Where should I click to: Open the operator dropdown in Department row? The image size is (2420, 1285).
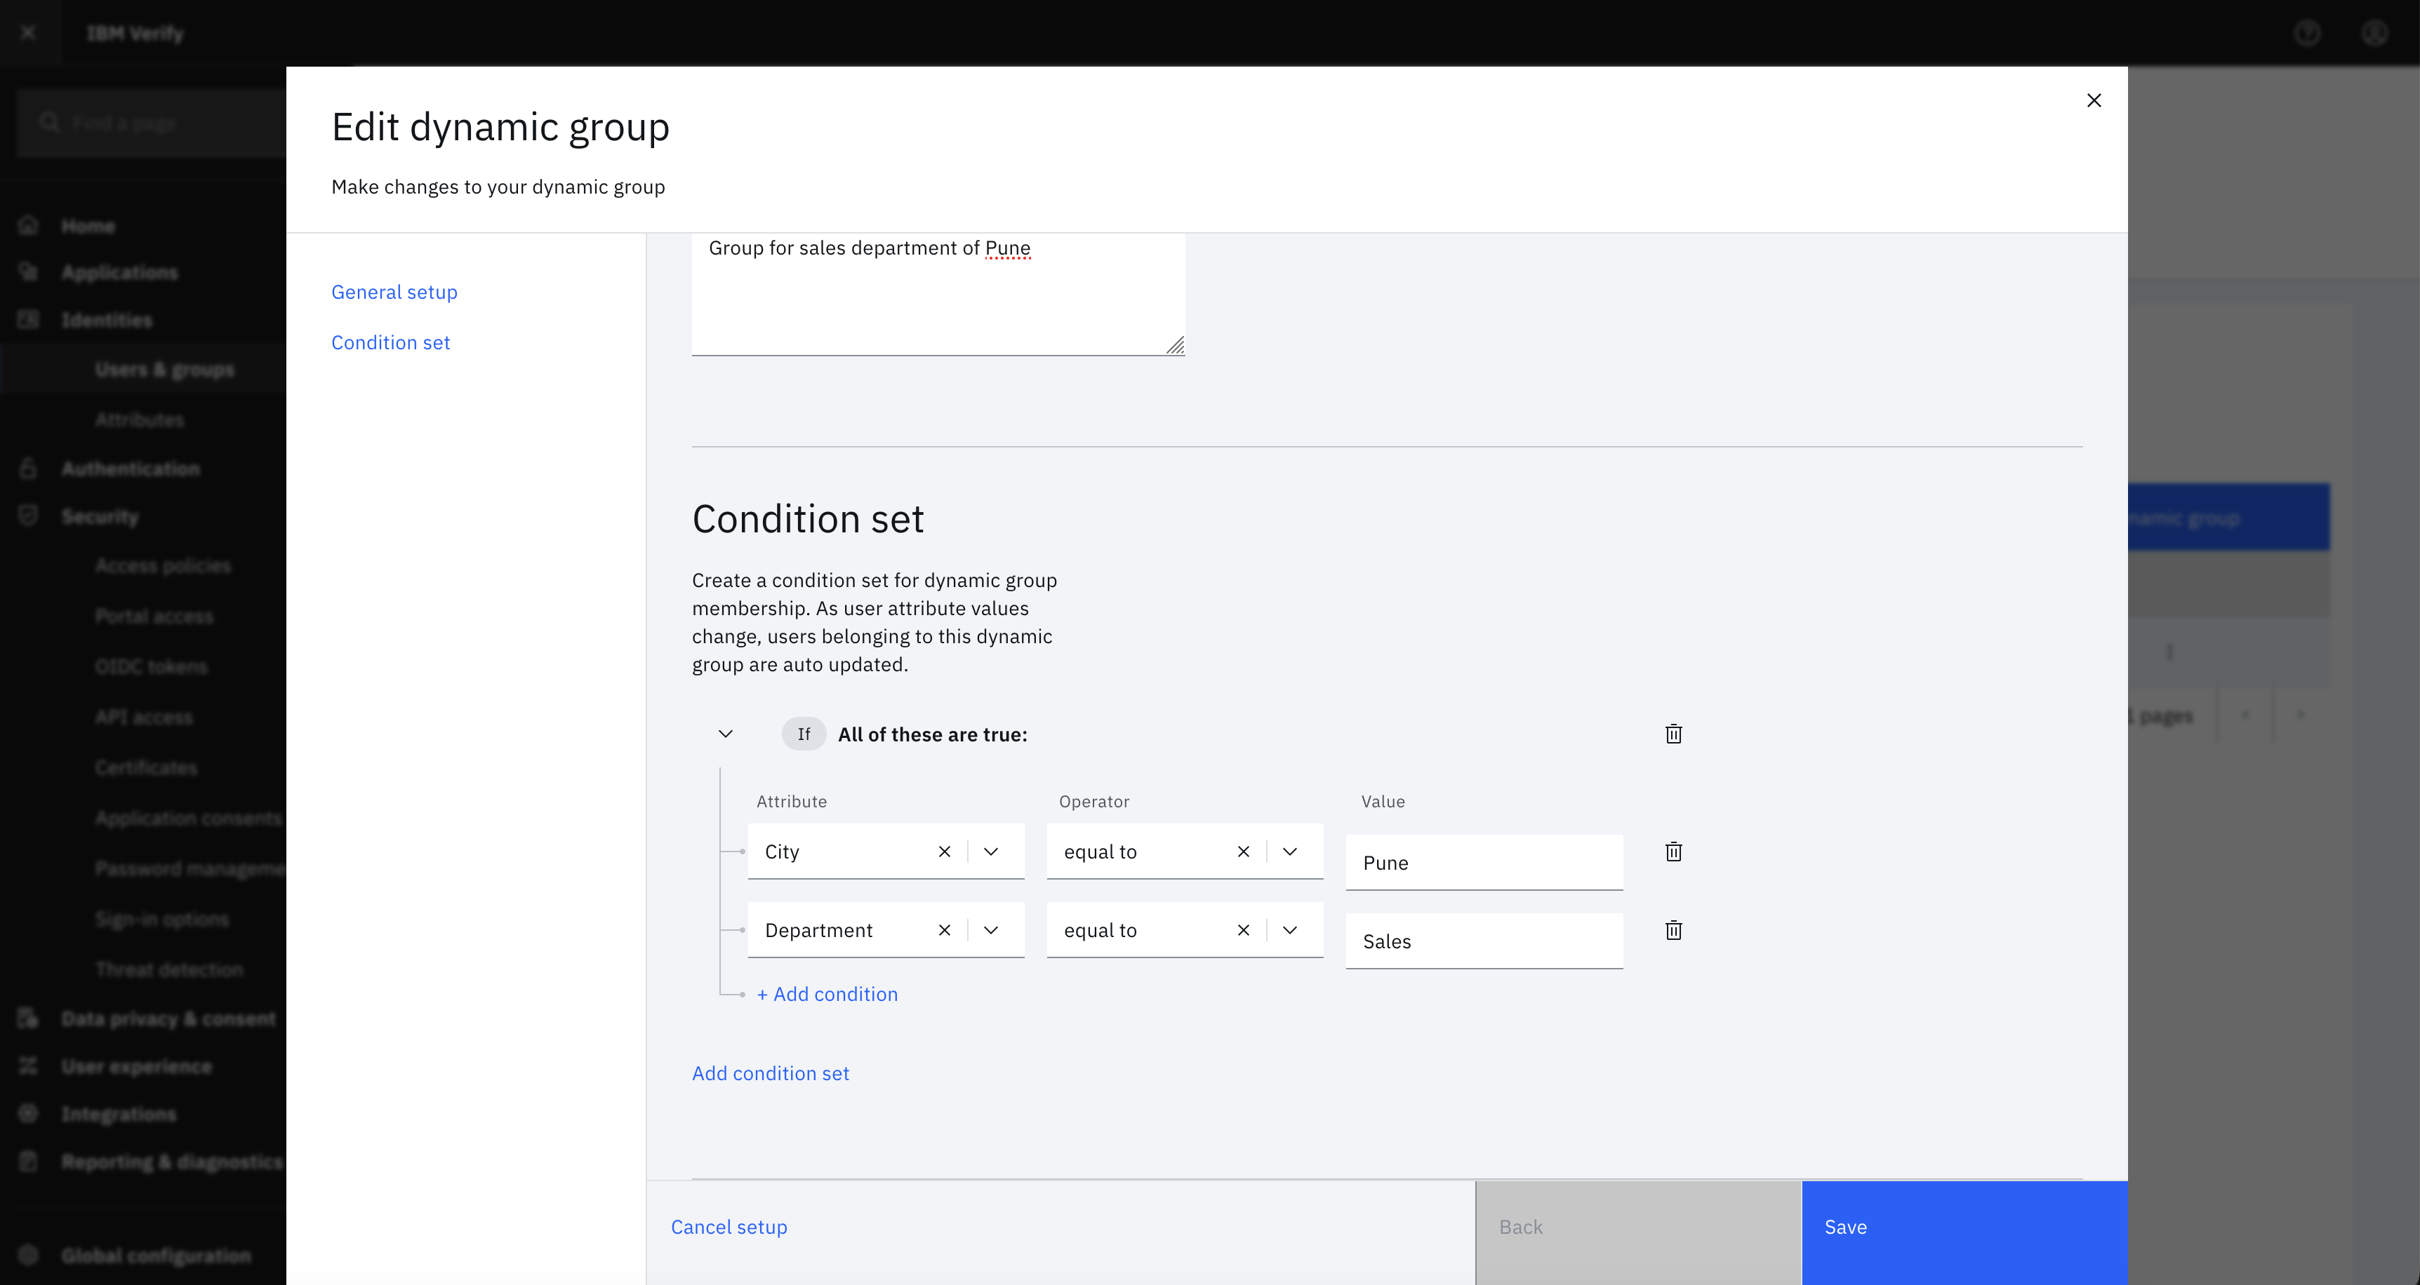click(x=1290, y=930)
